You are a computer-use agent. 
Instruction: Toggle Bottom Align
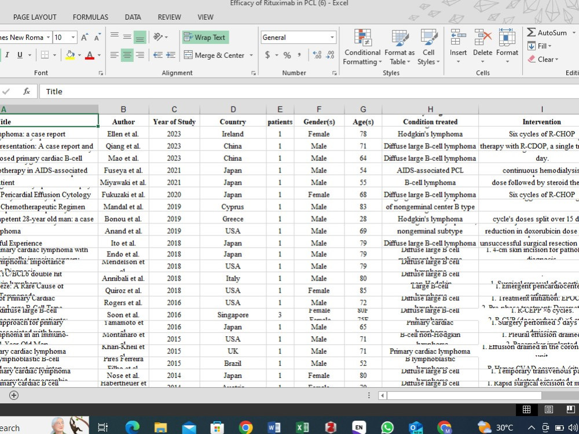tap(140, 37)
